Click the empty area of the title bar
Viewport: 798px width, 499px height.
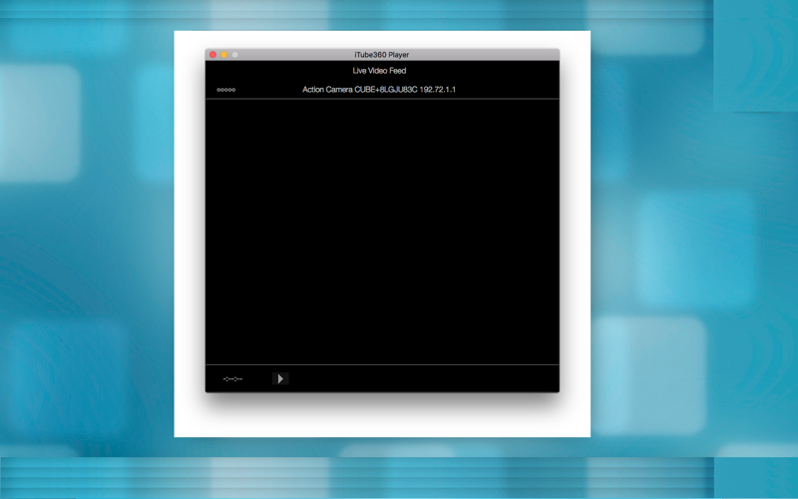coord(484,55)
